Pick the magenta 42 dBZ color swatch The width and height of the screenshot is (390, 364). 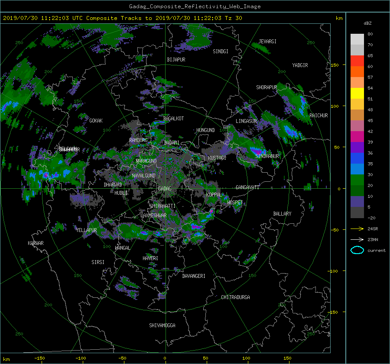(357, 136)
